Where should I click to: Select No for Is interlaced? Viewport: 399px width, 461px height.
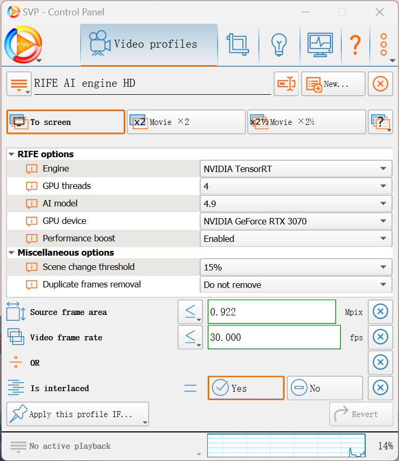[324, 388]
